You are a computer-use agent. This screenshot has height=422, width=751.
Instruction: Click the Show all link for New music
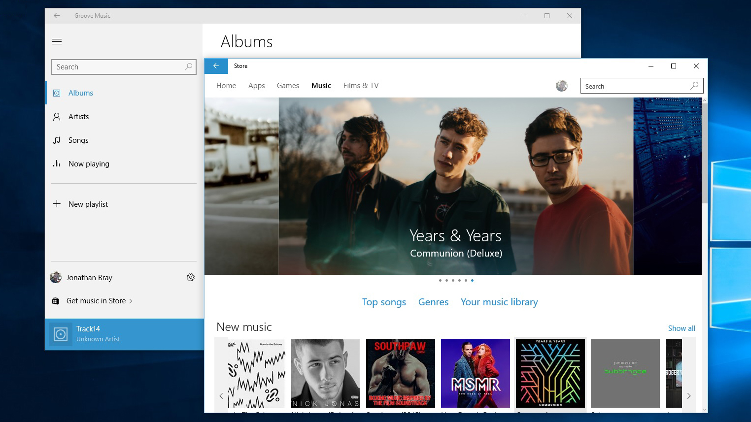pyautogui.click(x=682, y=328)
